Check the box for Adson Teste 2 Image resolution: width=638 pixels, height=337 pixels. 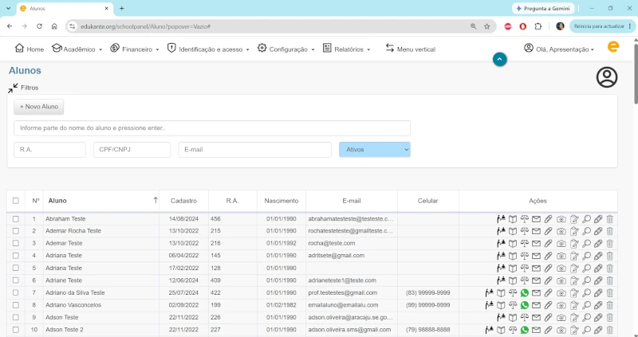(x=15, y=330)
